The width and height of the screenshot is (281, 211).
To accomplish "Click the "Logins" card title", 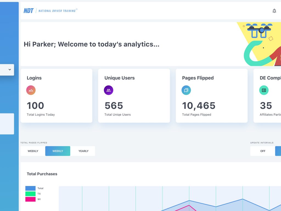I will click(x=34, y=78).
